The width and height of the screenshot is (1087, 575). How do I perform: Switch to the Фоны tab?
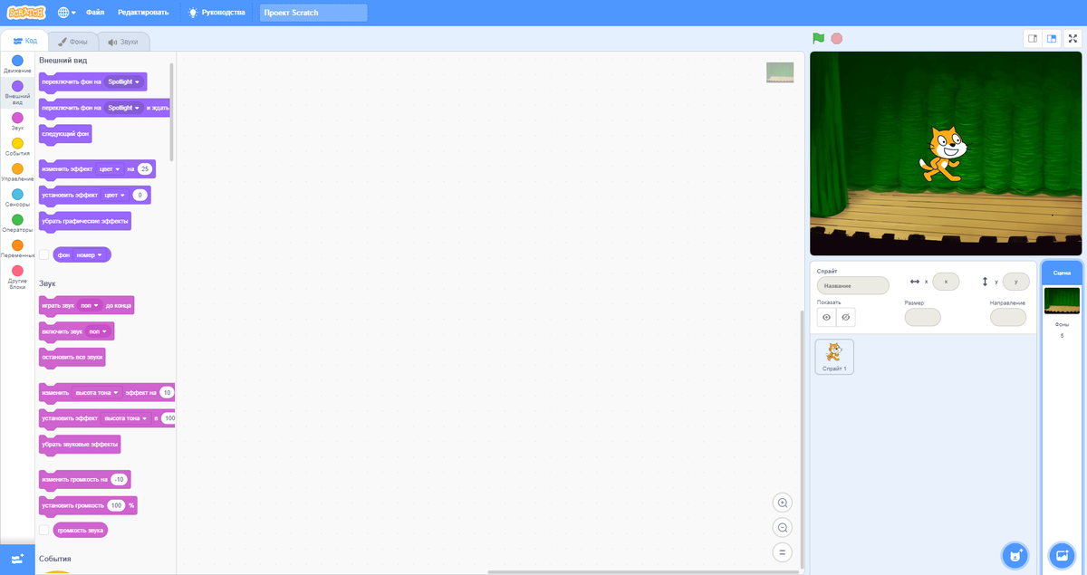pos(72,42)
